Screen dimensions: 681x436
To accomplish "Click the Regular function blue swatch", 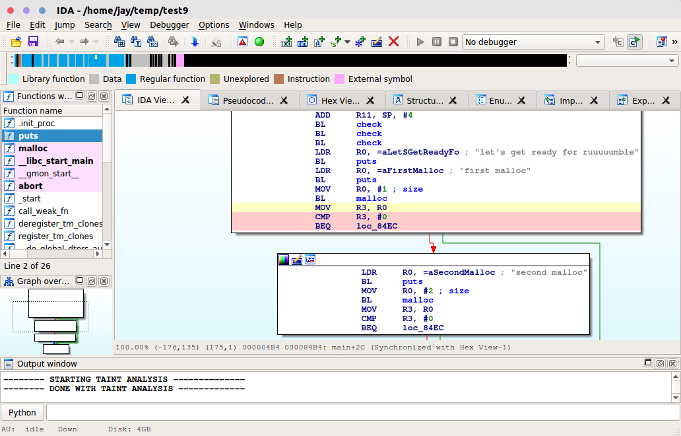I will pyautogui.click(x=131, y=79).
